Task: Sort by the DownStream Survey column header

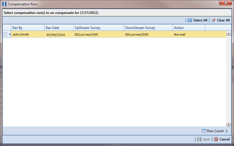Action: pyautogui.click(x=148, y=28)
